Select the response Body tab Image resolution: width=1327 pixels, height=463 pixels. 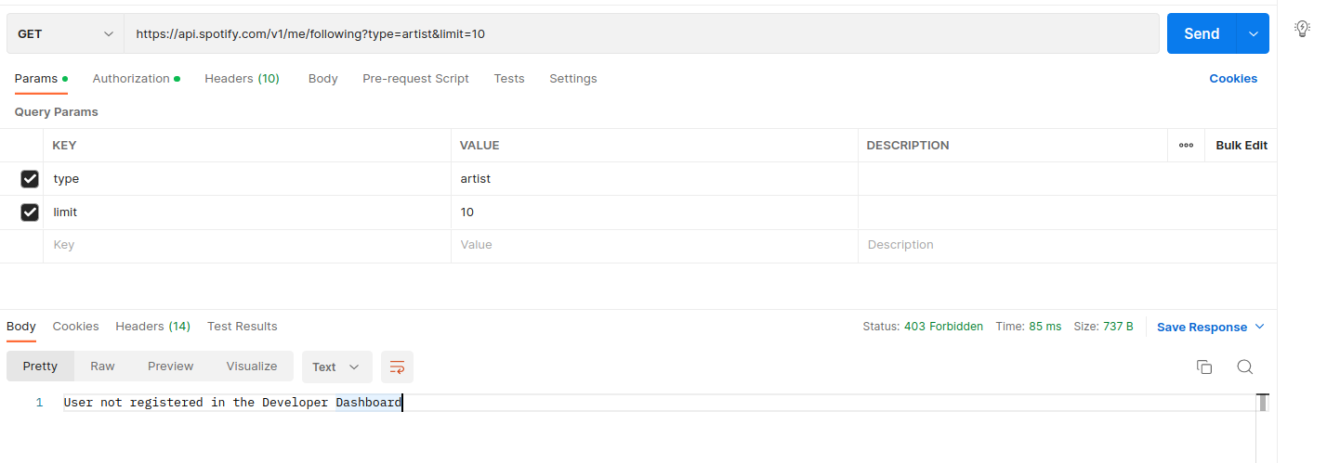(21, 327)
